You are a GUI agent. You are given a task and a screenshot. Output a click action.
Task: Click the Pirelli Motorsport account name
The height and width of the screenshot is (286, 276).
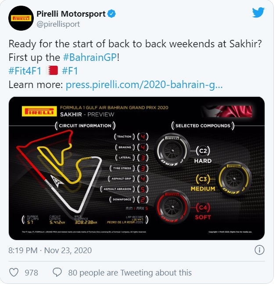(71, 14)
